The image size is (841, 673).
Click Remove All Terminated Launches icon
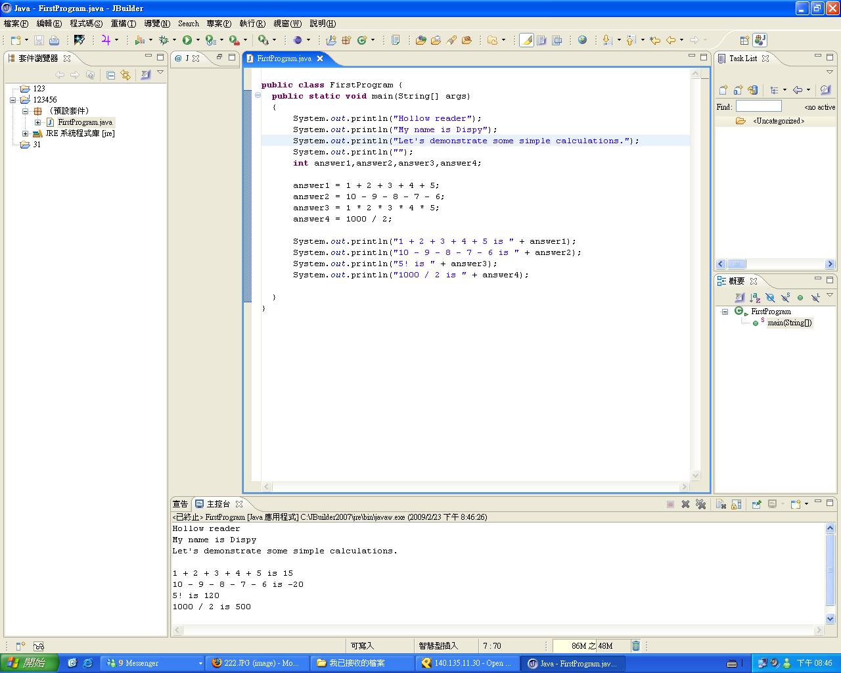point(700,504)
